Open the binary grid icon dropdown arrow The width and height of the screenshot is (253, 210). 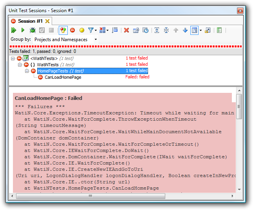coord(107,30)
